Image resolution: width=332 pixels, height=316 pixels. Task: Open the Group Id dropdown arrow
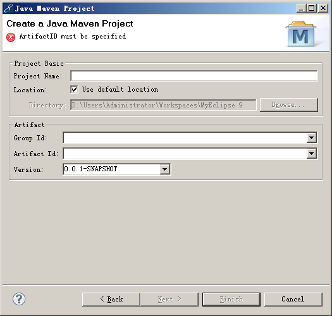pos(312,138)
